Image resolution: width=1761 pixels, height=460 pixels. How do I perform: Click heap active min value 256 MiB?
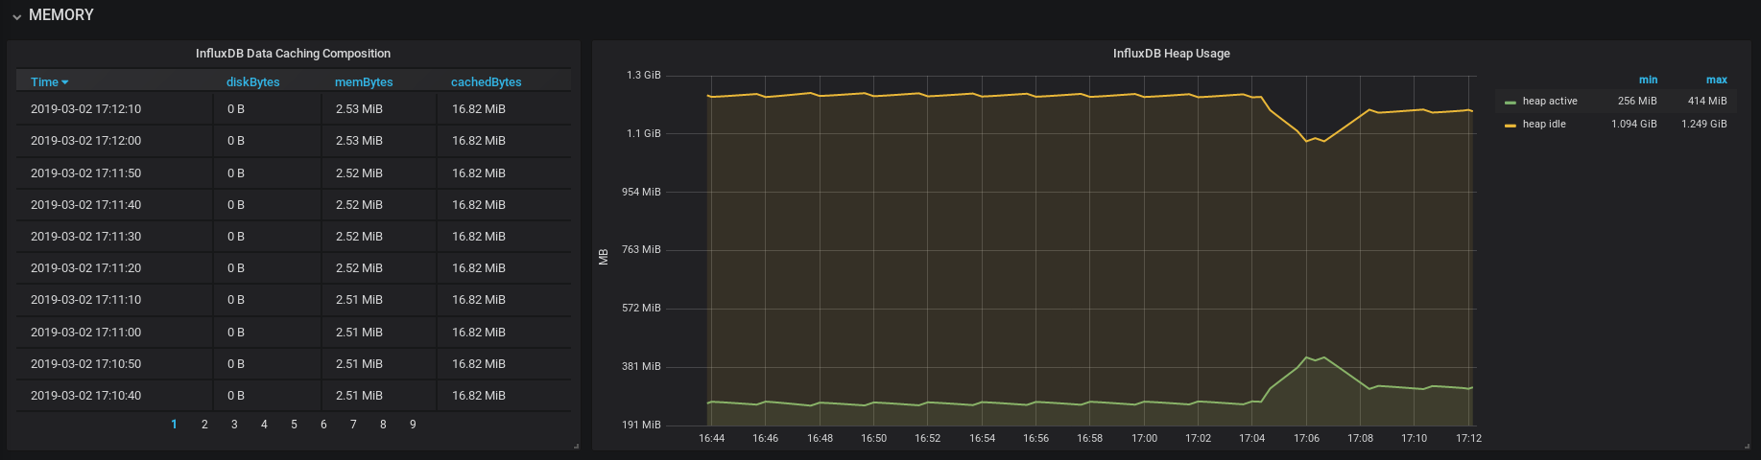(x=1637, y=102)
